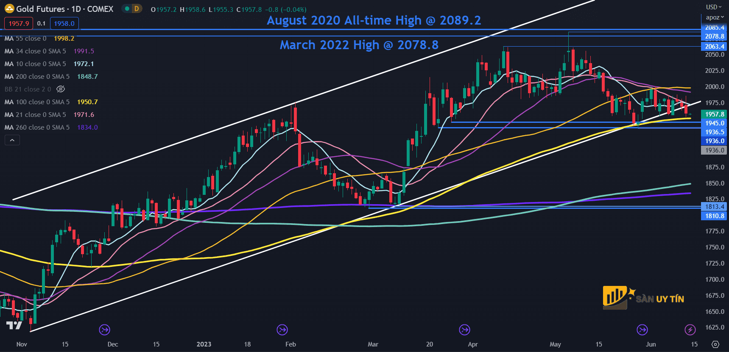
Task: Click the current price 1957.8 label
Action: pyautogui.click(x=714, y=114)
